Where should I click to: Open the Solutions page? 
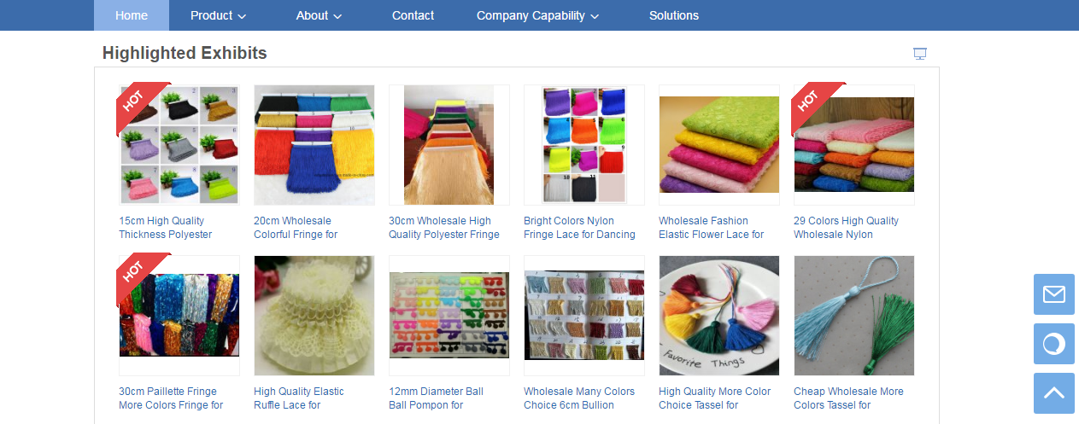pyautogui.click(x=673, y=15)
